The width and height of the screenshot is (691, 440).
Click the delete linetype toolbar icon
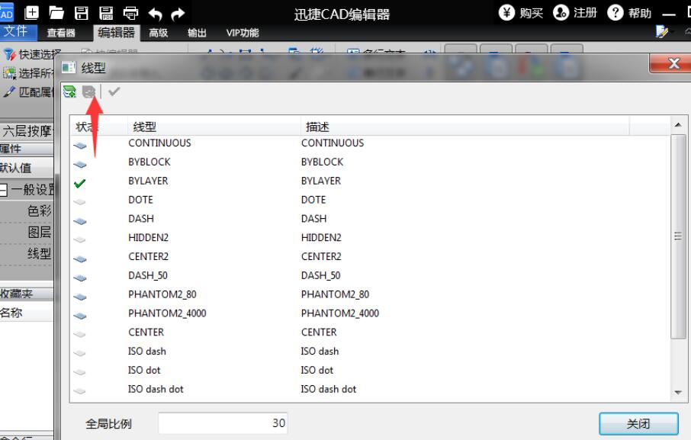pyautogui.click(x=88, y=92)
